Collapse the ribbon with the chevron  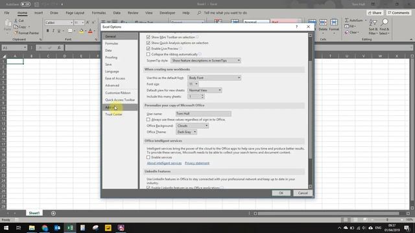pyautogui.click(x=411, y=39)
